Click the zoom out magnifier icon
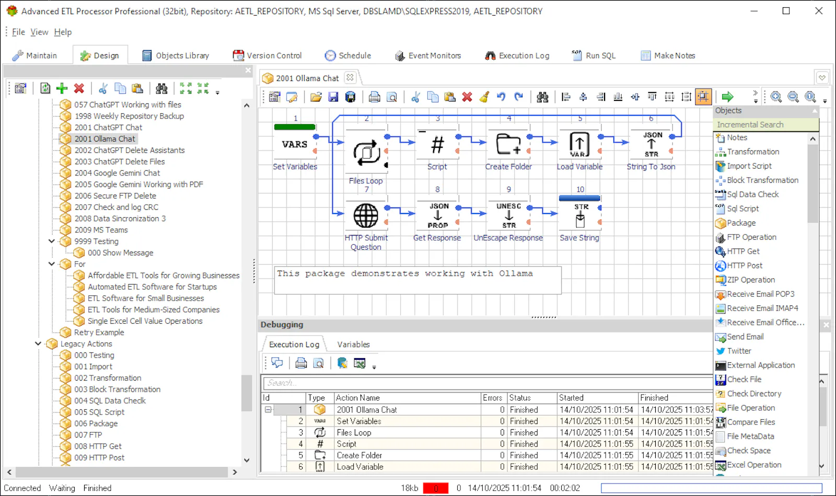This screenshot has width=836, height=496. (793, 97)
